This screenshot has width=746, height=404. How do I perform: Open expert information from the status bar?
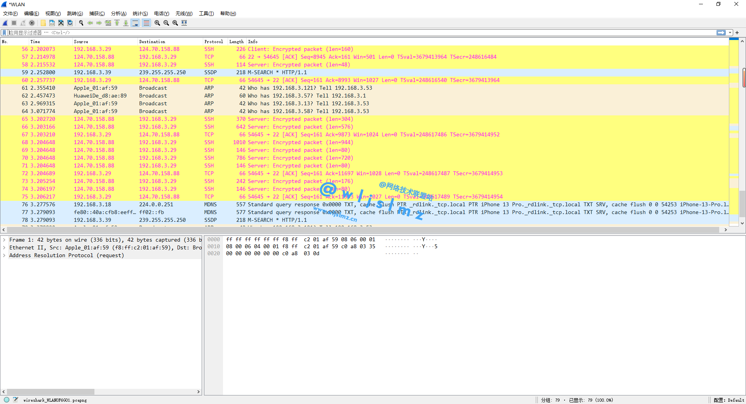point(6,400)
